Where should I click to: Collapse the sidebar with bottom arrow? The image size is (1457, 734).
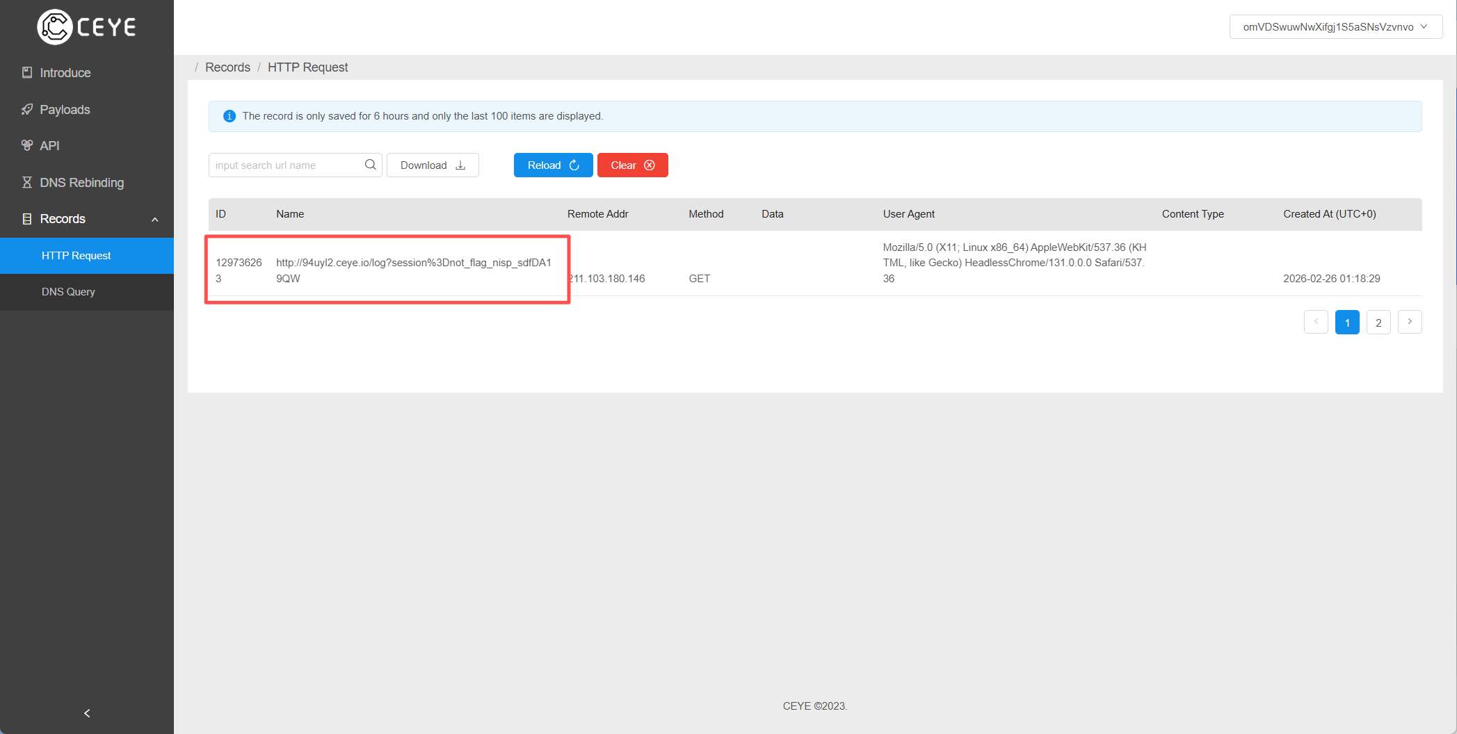point(87,713)
